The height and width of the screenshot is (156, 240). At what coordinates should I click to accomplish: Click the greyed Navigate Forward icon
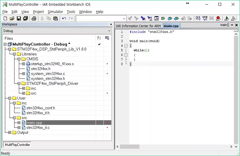(190, 18)
